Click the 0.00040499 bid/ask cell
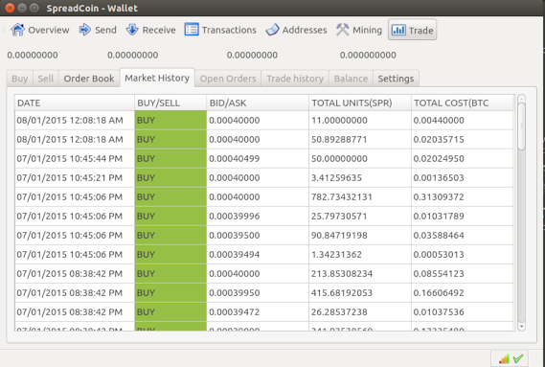Screen dimensions: 545x367 [x=258, y=159]
